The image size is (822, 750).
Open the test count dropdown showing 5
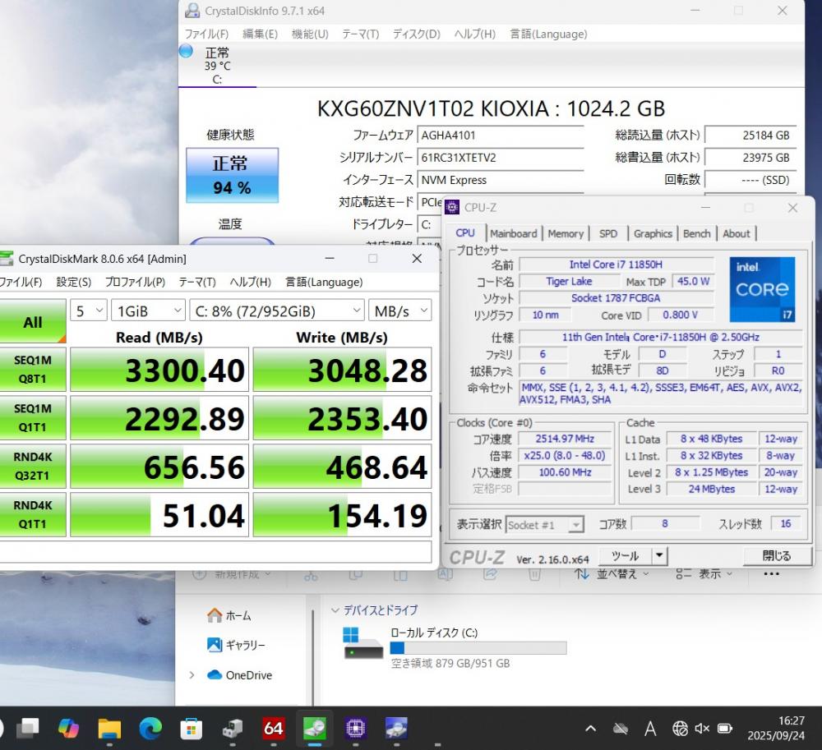89,311
